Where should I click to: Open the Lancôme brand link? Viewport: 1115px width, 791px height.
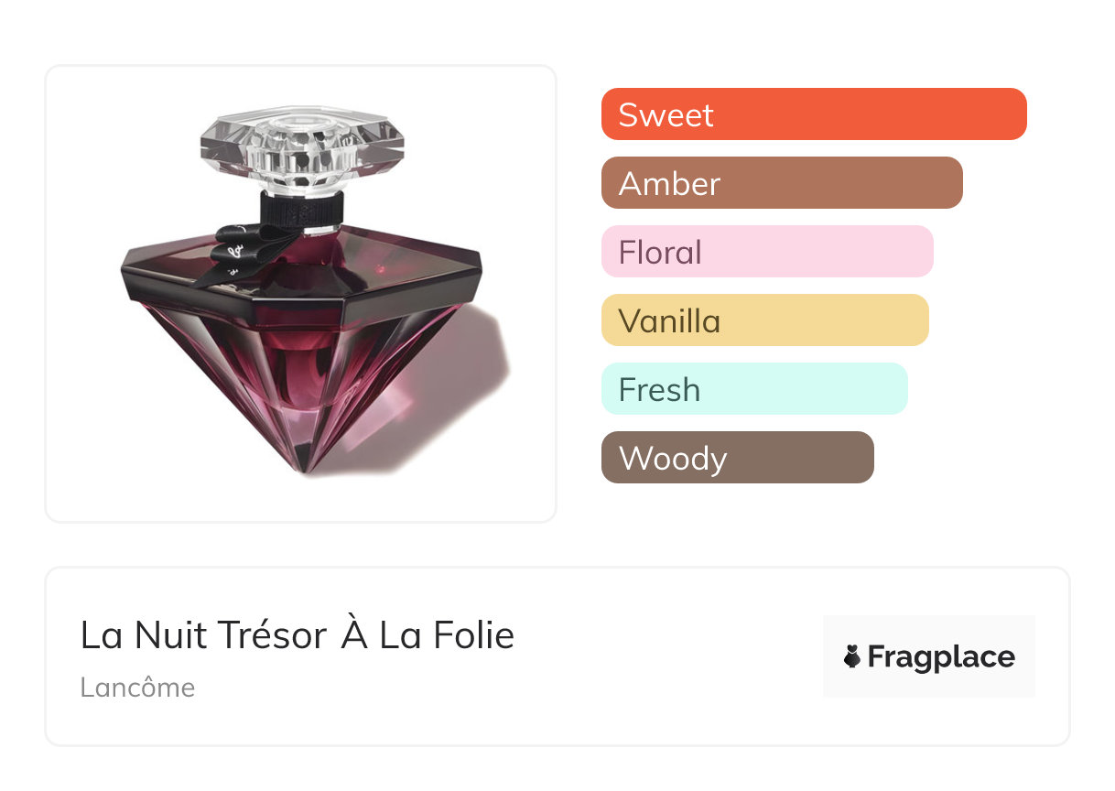[137, 688]
